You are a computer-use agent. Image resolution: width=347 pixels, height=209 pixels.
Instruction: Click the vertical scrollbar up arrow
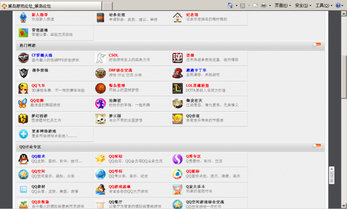(x=344, y=13)
